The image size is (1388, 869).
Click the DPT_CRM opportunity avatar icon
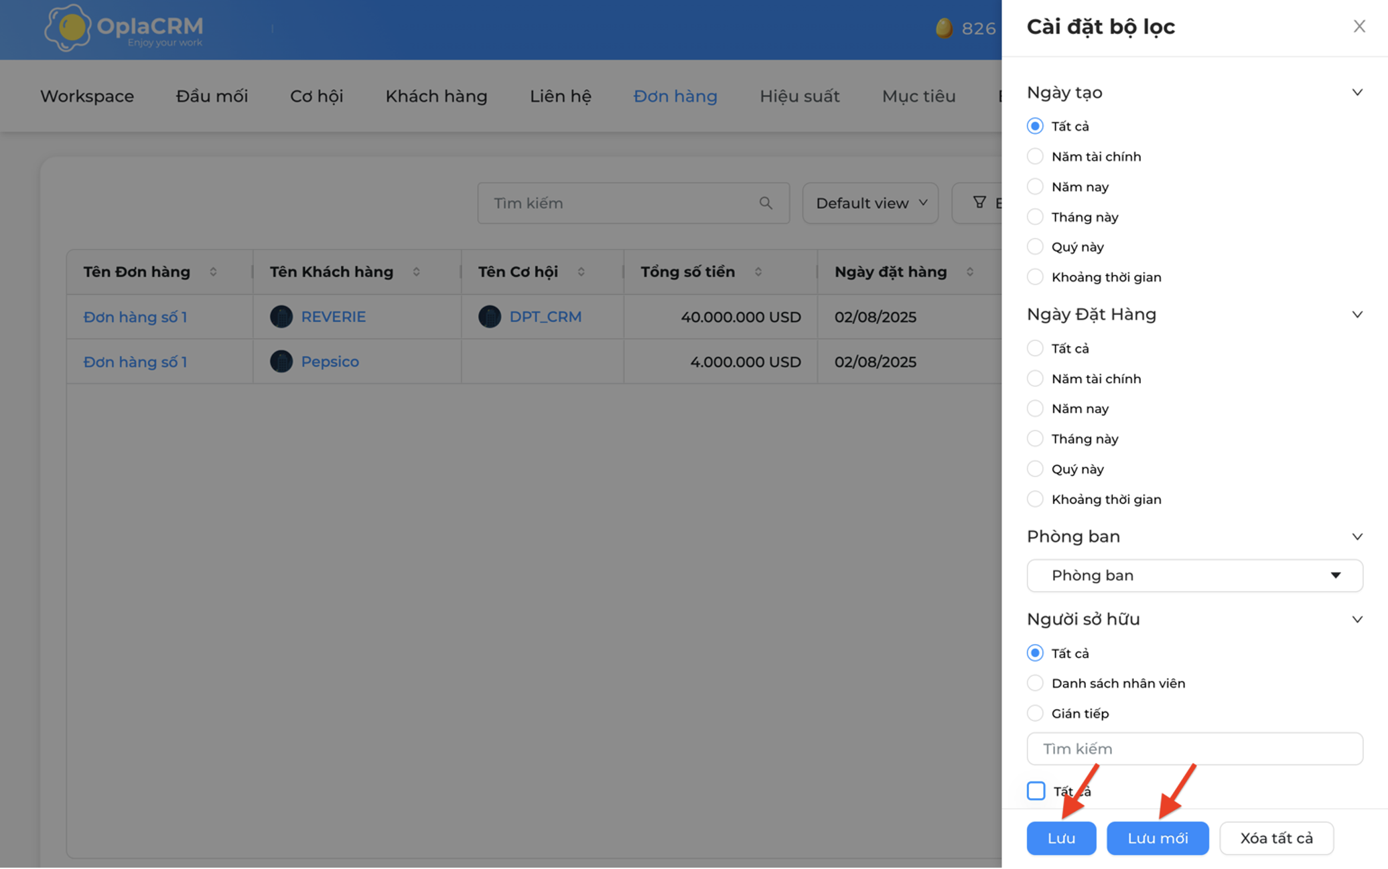tap(490, 317)
